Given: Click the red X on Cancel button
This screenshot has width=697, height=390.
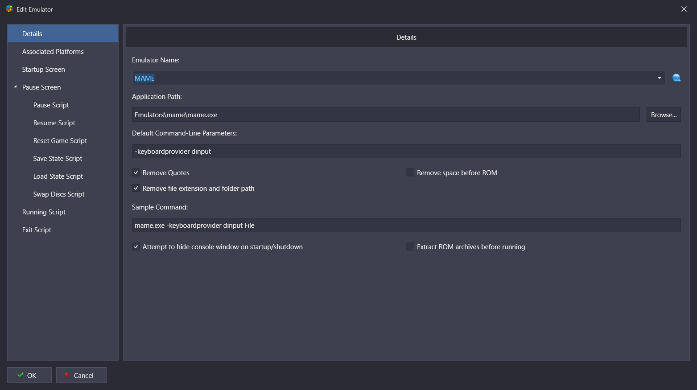Looking at the screenshot, I should 66,375.
